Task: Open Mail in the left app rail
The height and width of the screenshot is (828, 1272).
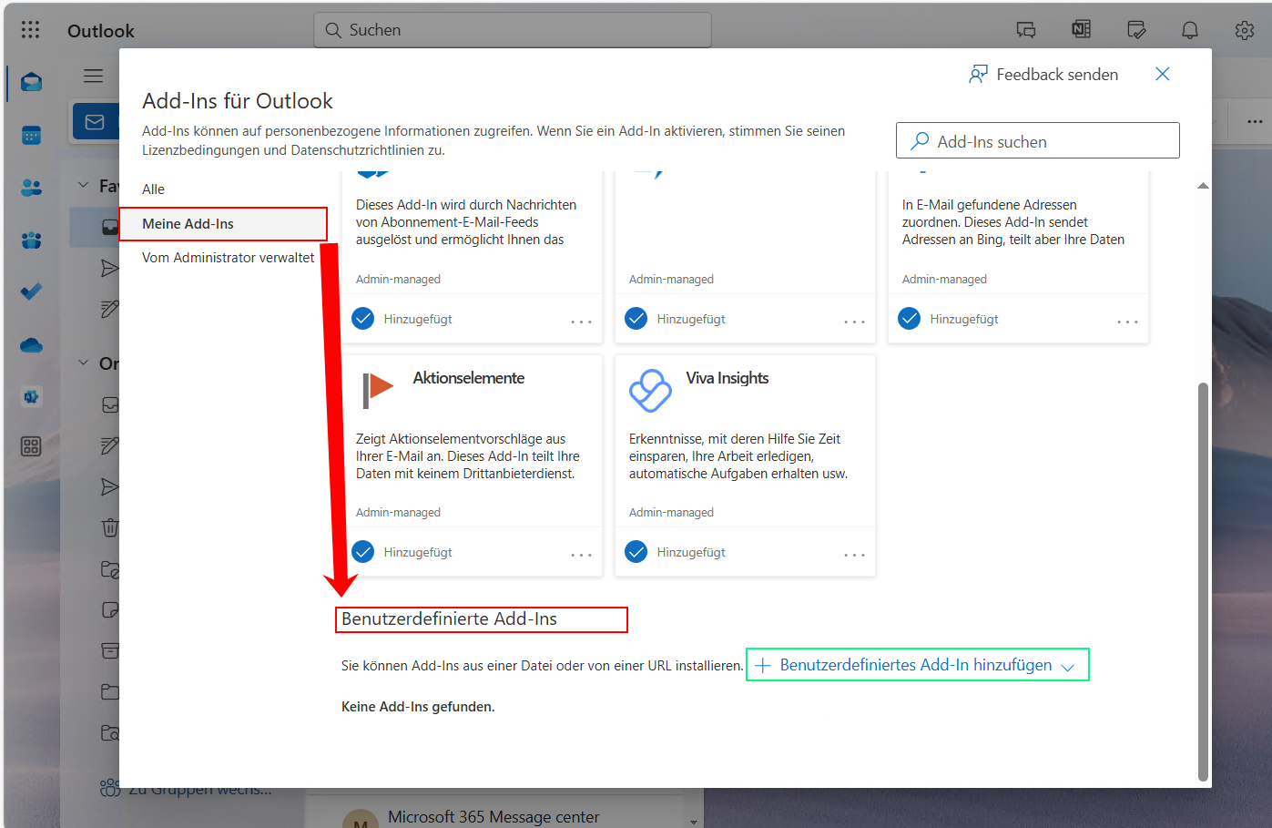Action: (x=31, y=83)
